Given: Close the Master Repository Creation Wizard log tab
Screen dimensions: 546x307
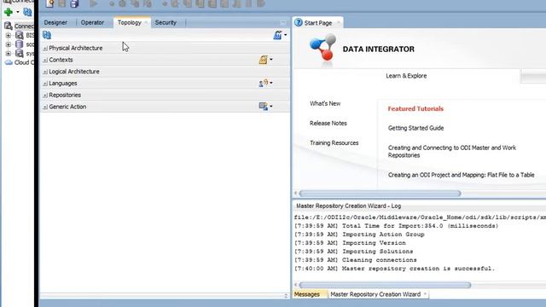Looking at the screenshot, I should tap(425, 294).
